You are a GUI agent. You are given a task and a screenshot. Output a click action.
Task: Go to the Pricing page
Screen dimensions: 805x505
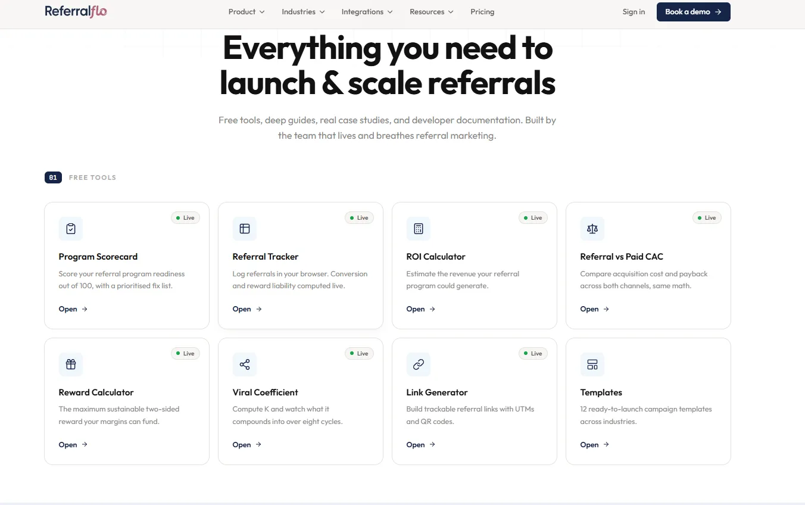[482, 12]
